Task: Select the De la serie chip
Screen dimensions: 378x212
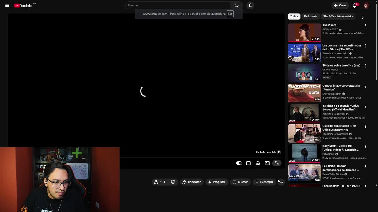Action: point(311,16)
